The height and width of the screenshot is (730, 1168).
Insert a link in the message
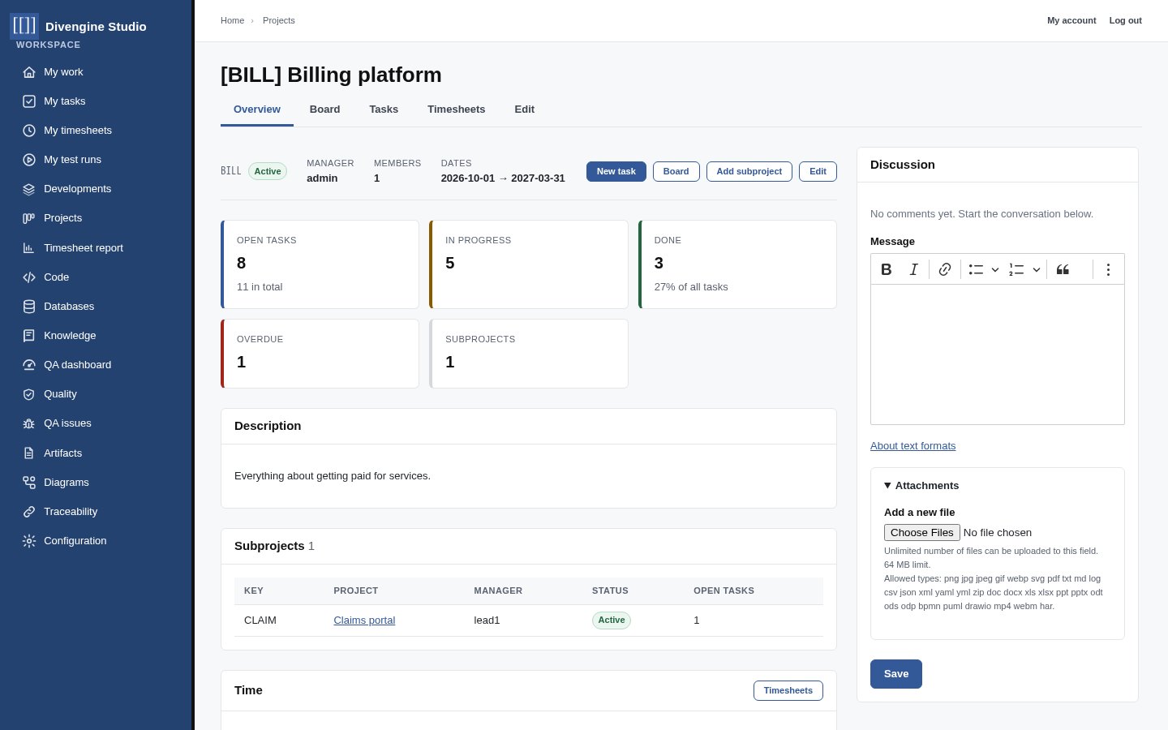coord(945,269)
